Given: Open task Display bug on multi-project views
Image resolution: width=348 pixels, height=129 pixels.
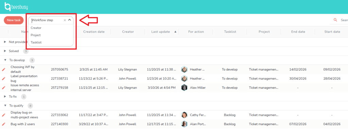Looking at the screenshot, I should (x=24, y=115).
